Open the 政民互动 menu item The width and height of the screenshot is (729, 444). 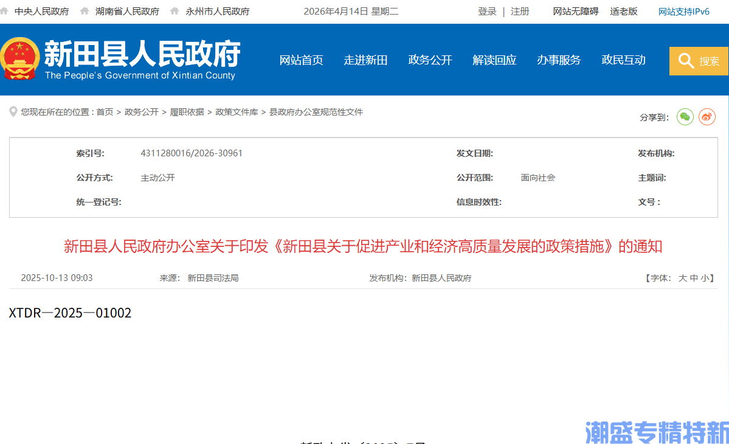623,61
